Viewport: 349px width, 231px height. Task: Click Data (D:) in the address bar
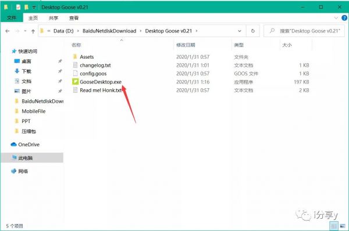(x=63, y=31)
